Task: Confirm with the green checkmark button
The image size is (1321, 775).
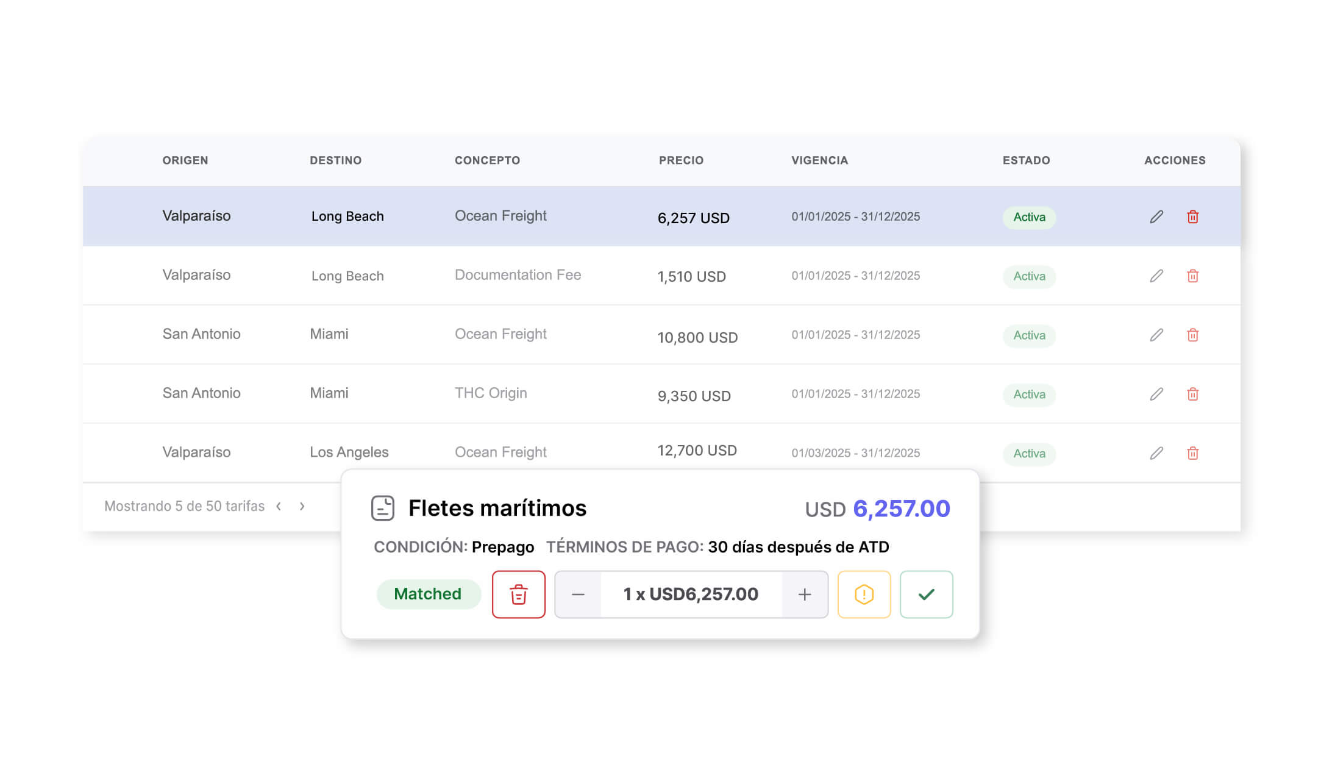Action: (926, 595)
